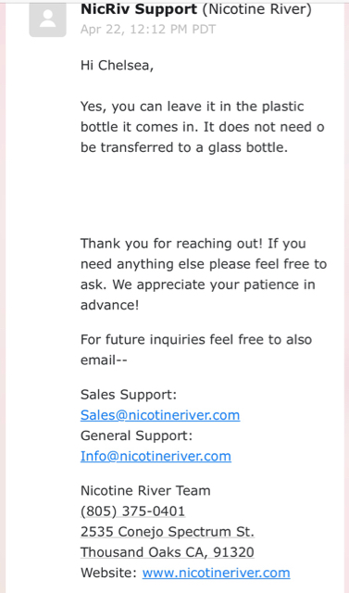Image resolution: width=349 pixels, height=593 pixels.
Task: Click the NicRiv Support sender name
Action: (x=139, y=8)
